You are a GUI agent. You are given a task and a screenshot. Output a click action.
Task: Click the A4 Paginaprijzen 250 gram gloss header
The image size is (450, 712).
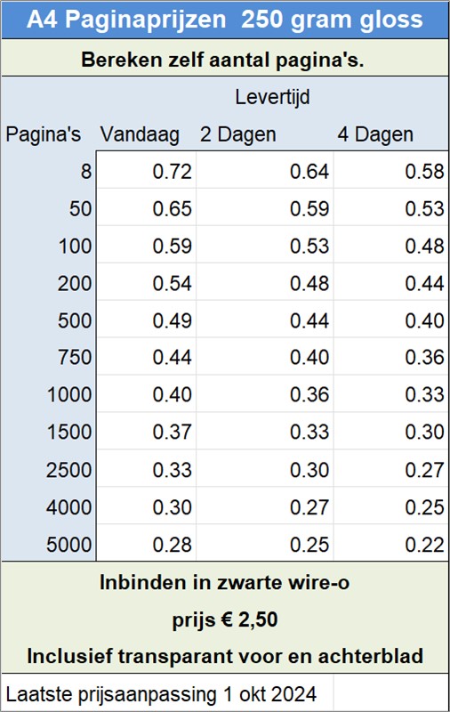tap(225, 20)
